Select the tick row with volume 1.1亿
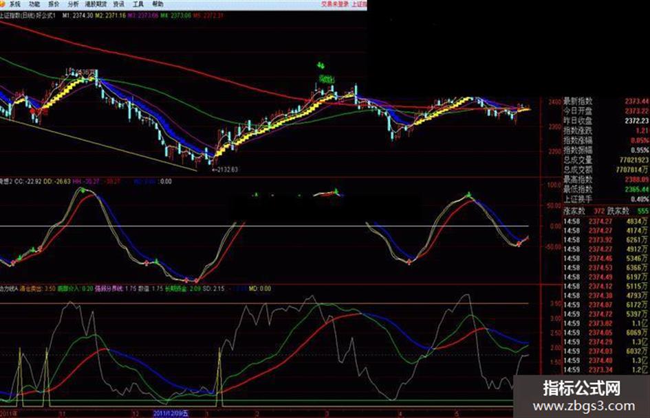This screenshot has height=418, width=650. click(606, 324)
